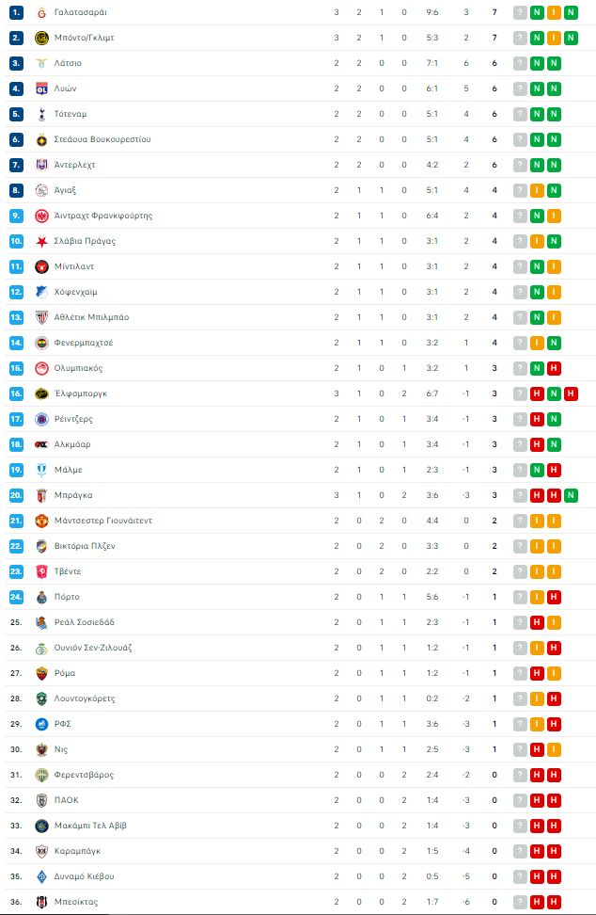Select the Fenerbahçe crest icon
The image size is (596, 915).
[x=41, y=343]
